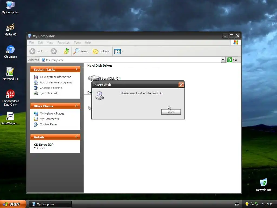This screenshot has width=277, height=208.
Task: Click the Safely Remove Hardware tray icon
Action: (x=257, y=204)
